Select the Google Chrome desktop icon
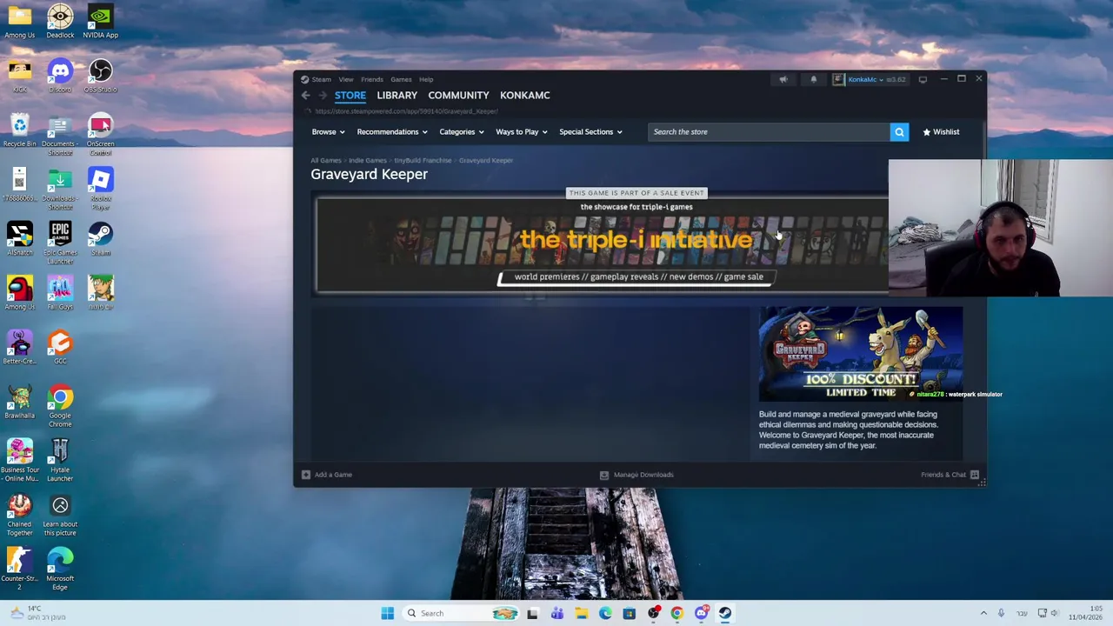Viewport: 1113px width, 626px height. click(x=60, y=407)
